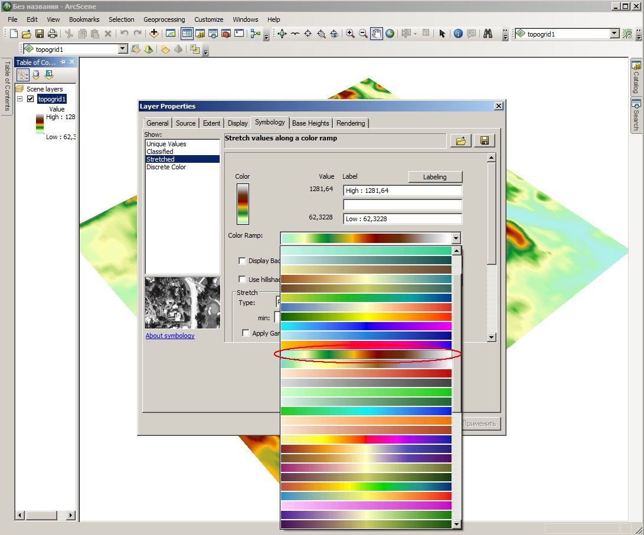Open the Geoprocessing menu
This screenshot has height=535, width=644.
coord(164,19)
